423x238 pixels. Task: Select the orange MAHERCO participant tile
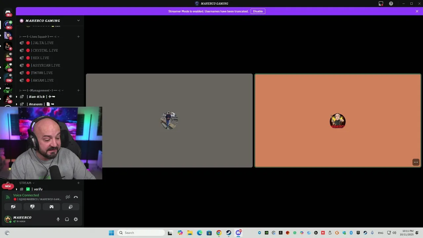[x=338, y=120]
